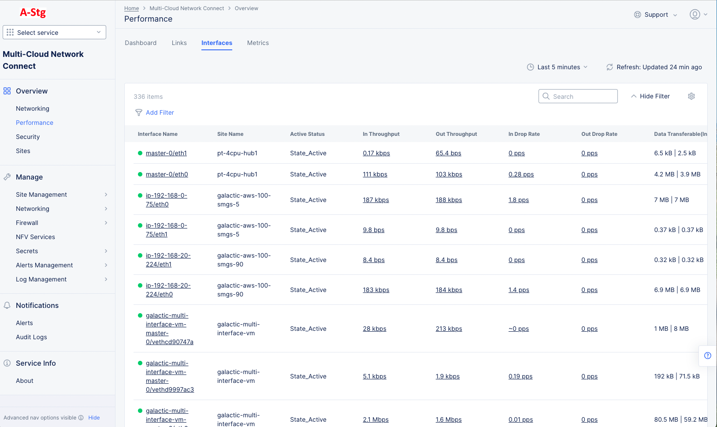Switch to the Metrics tab

coord(258,43)
